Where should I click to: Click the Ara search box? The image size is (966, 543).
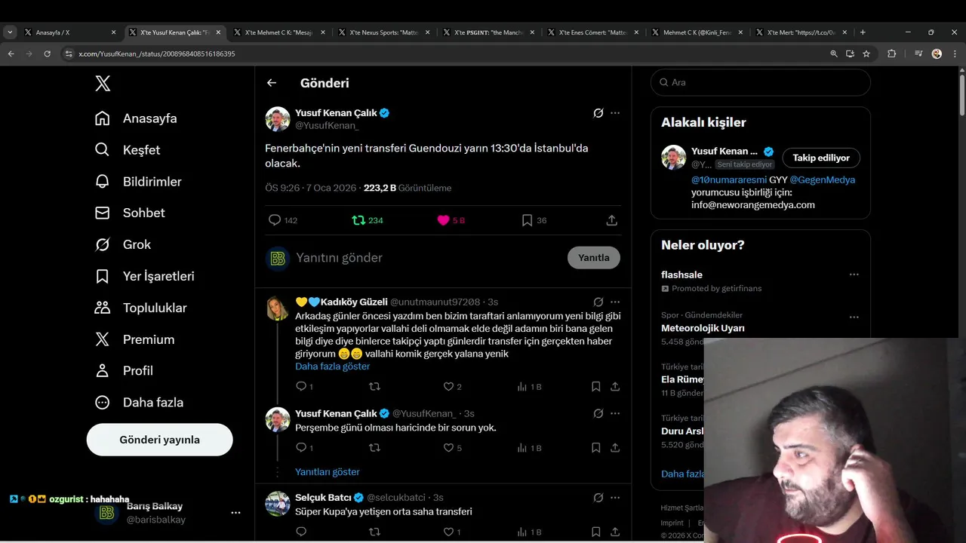tap(761, 82)
